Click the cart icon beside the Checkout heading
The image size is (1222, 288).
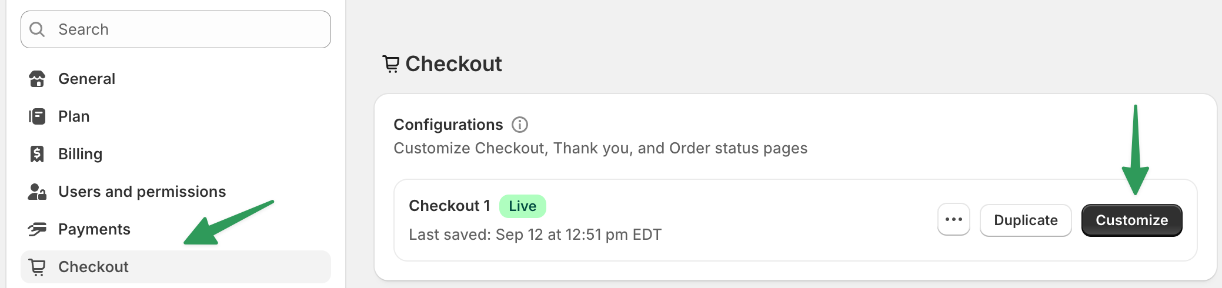tap(391, 63)
